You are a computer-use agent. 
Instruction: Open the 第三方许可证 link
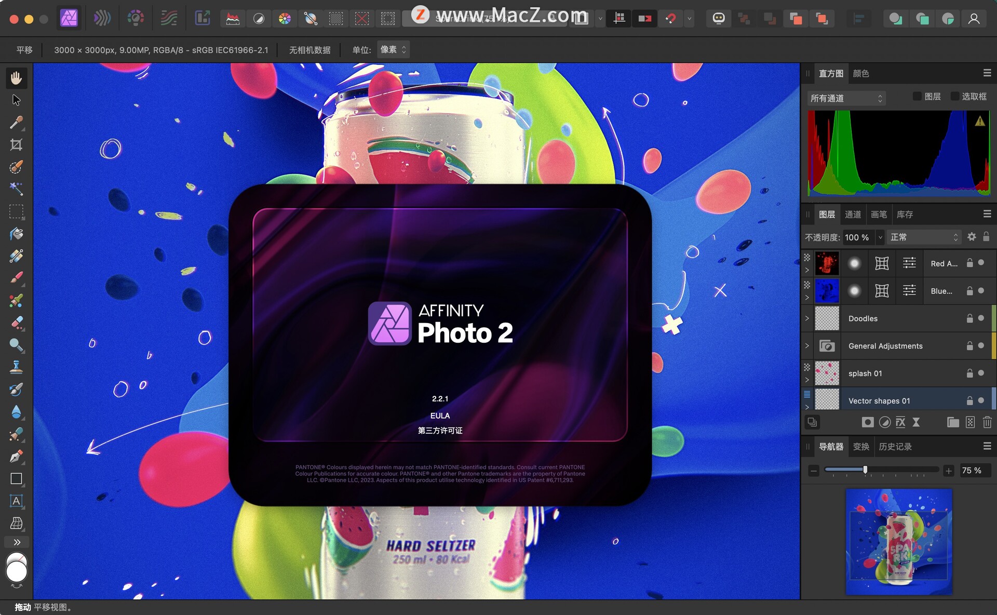(440, 431)
